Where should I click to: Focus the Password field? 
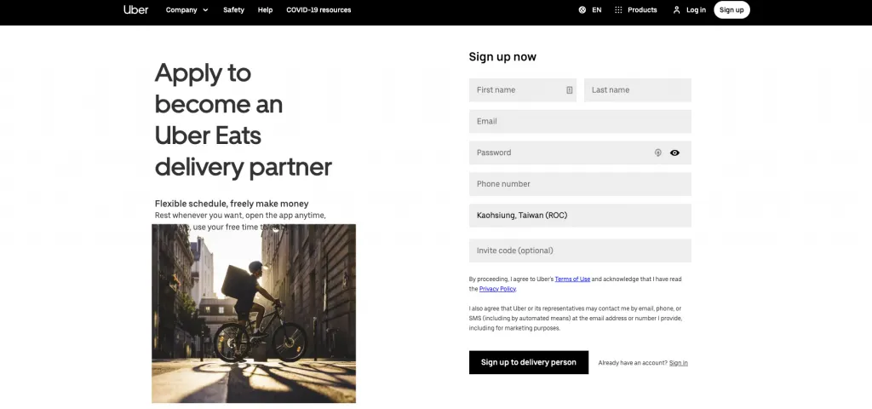[x=580, y=153]
